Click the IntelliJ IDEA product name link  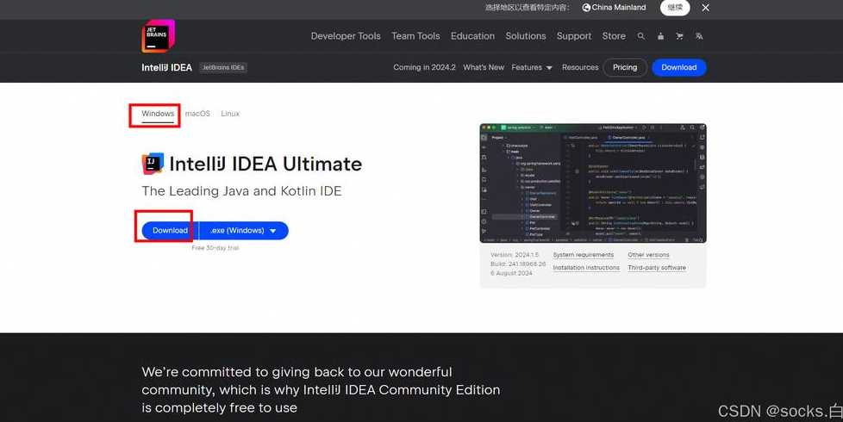pyautogui.click(x=166, y=68)
